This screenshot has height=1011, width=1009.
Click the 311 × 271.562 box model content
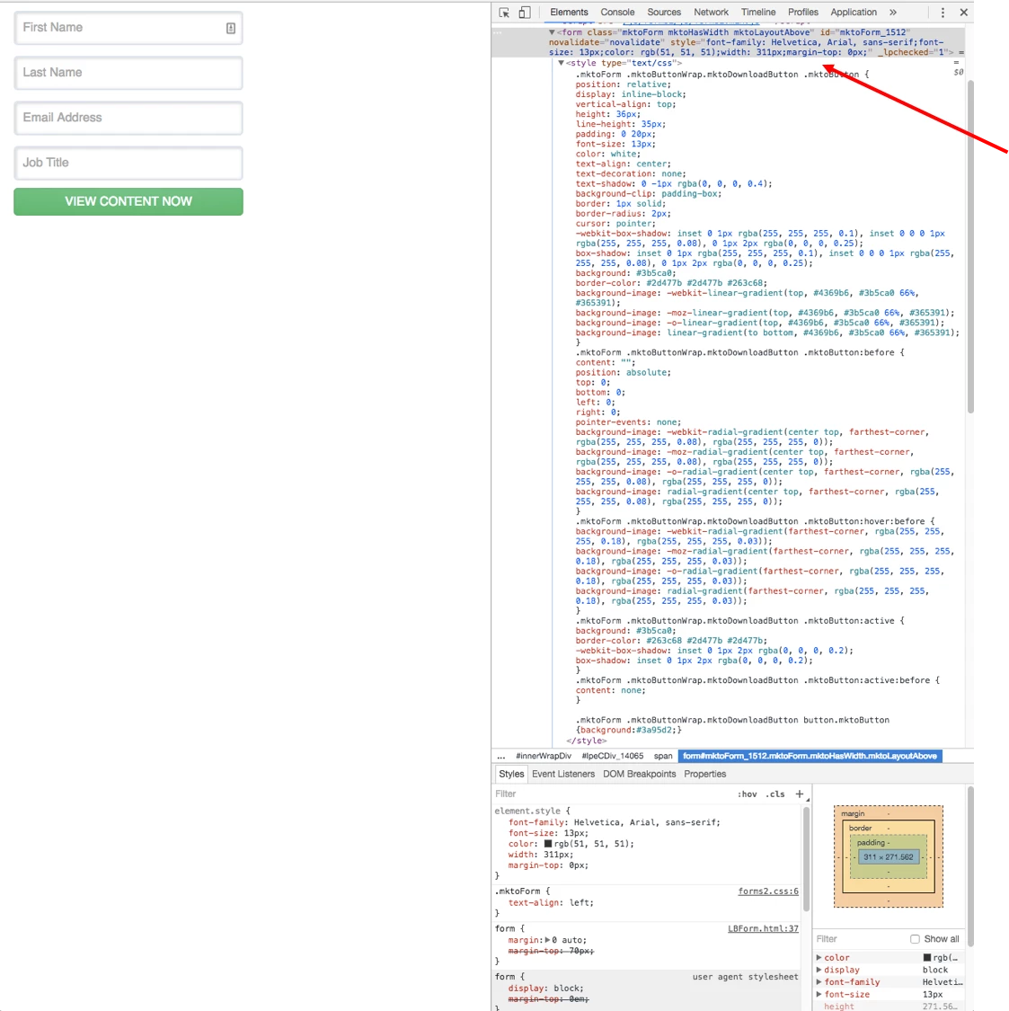pyautogui.click(x=889, y=857)
